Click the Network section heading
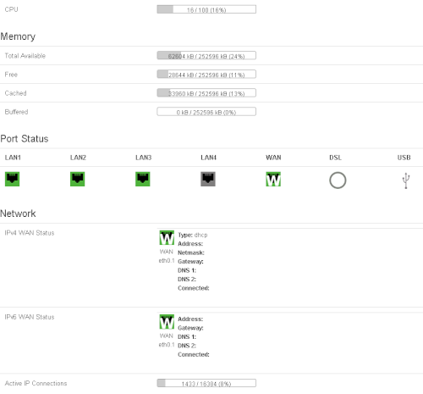The height and width of the screenshot is (394, 423). pyautogui.click(x=18, y=214)
